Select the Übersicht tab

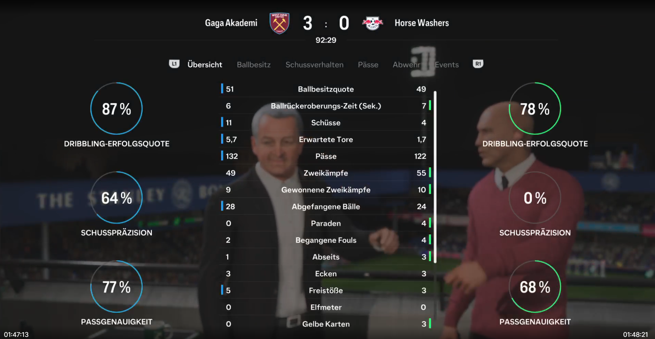pyautogui.click(x=205, y=65)
